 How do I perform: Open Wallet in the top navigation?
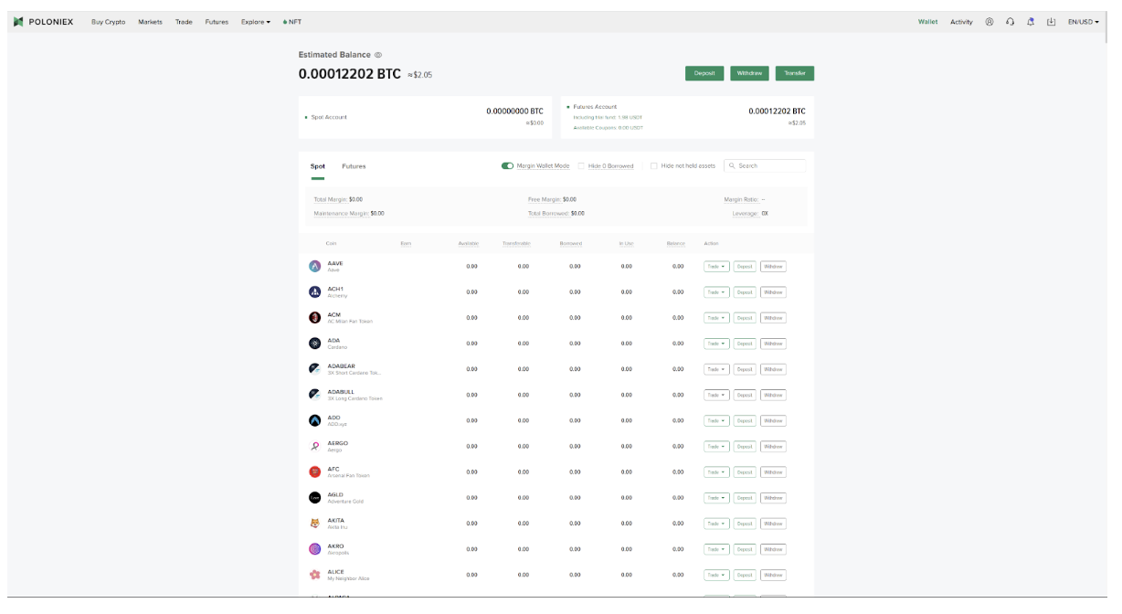click(x=927, y=22)
